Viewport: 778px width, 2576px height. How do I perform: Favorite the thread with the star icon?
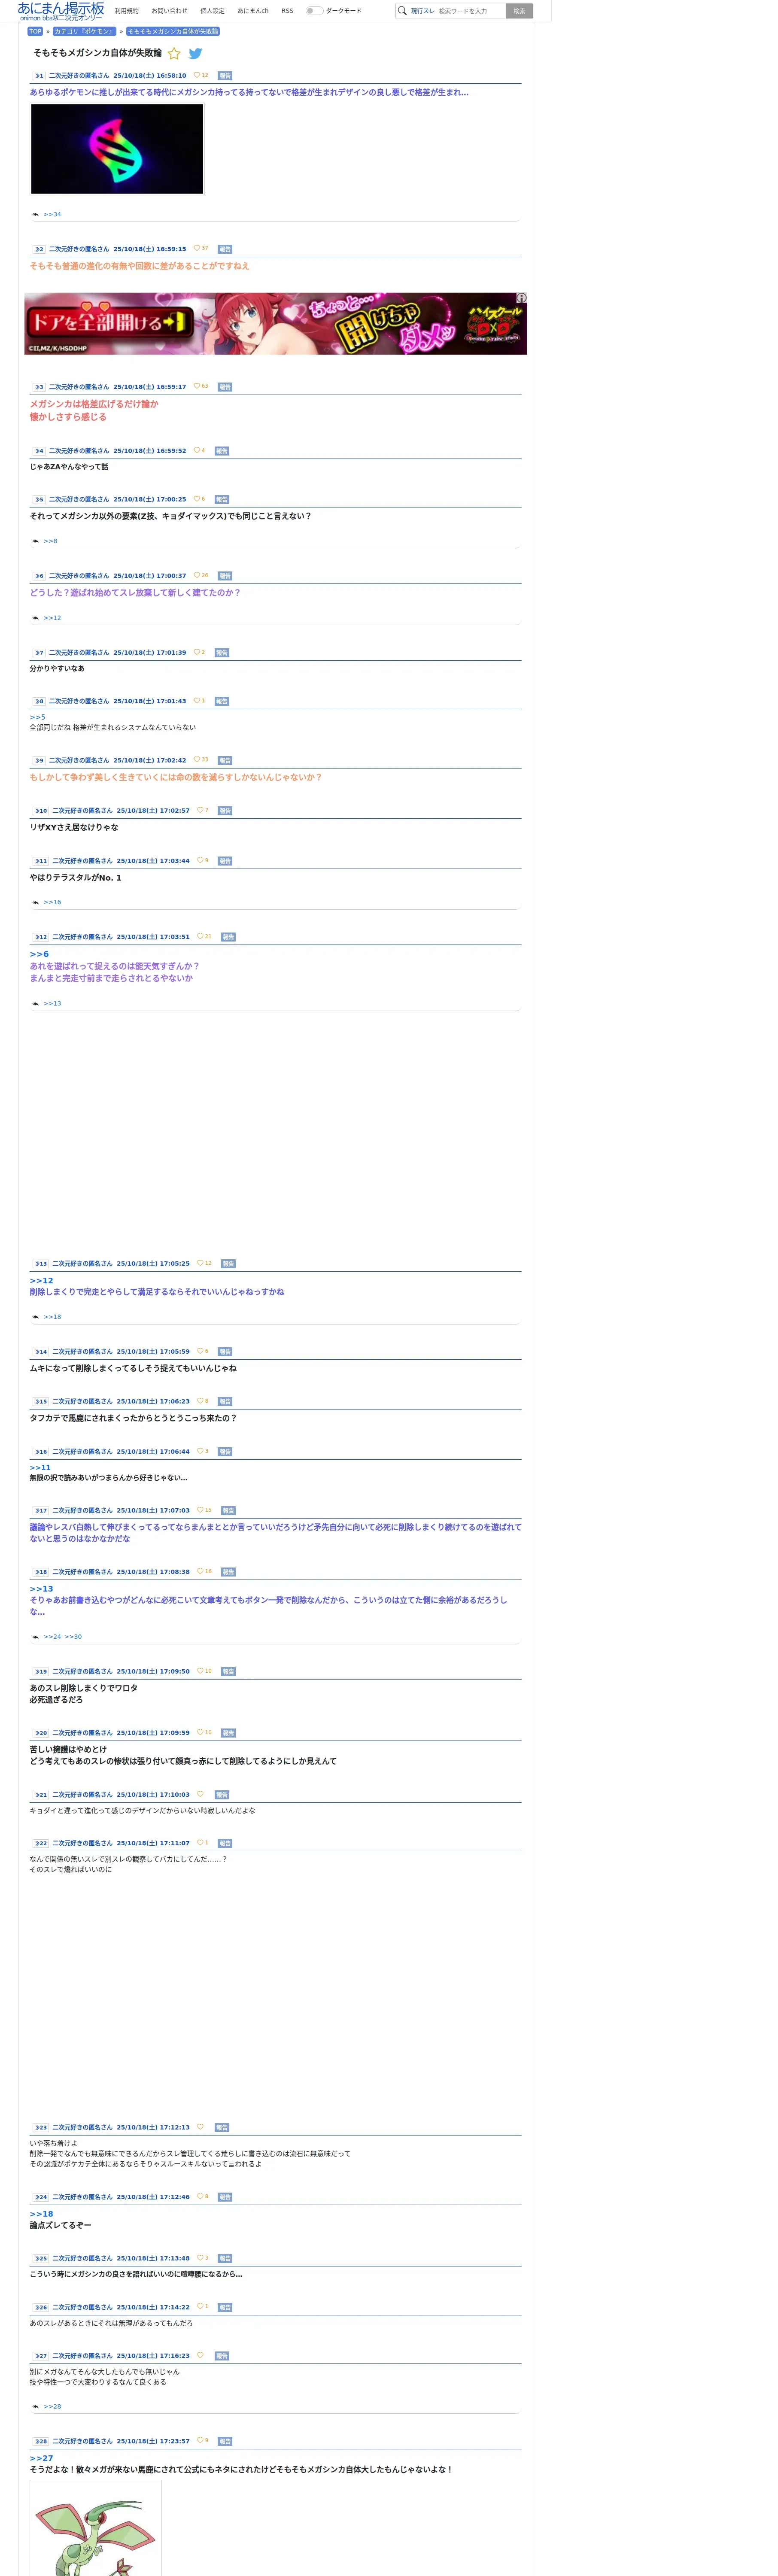pyautogui.click(x=174, y=54)
